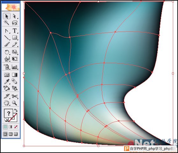The width and height of the screenshot is (178, 153).
Task: Select the black arrow Selection tool
Action: point(7,16)
